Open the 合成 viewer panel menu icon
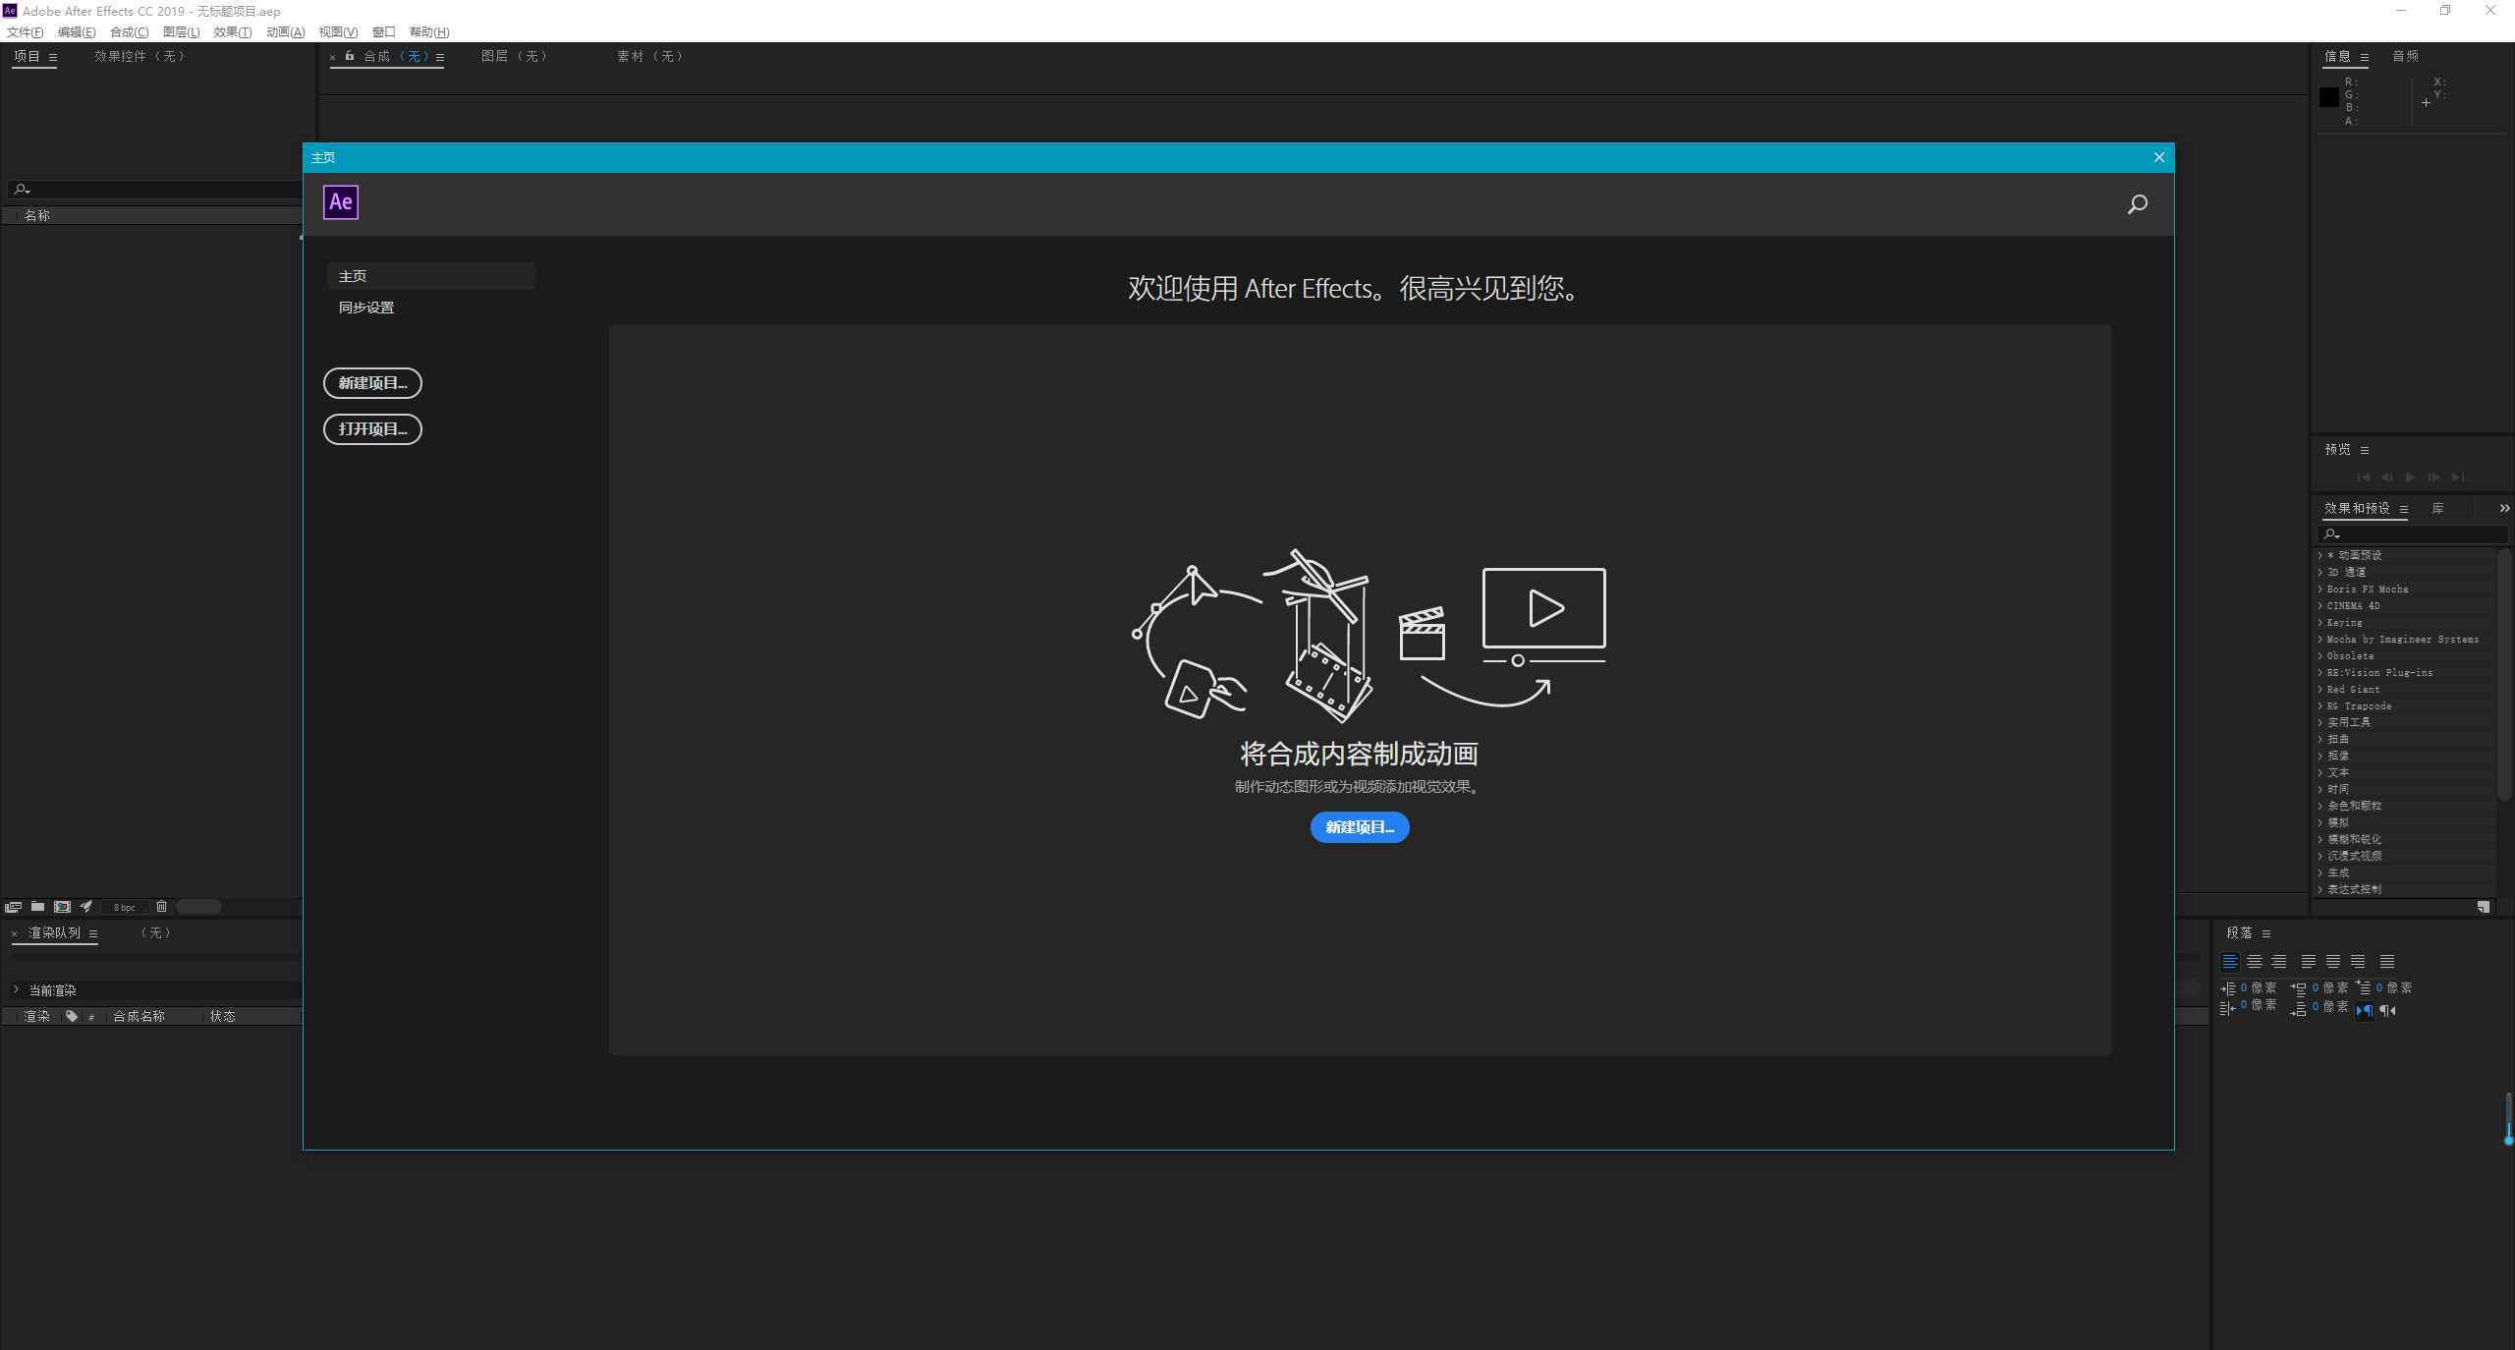 click(440, 57)
